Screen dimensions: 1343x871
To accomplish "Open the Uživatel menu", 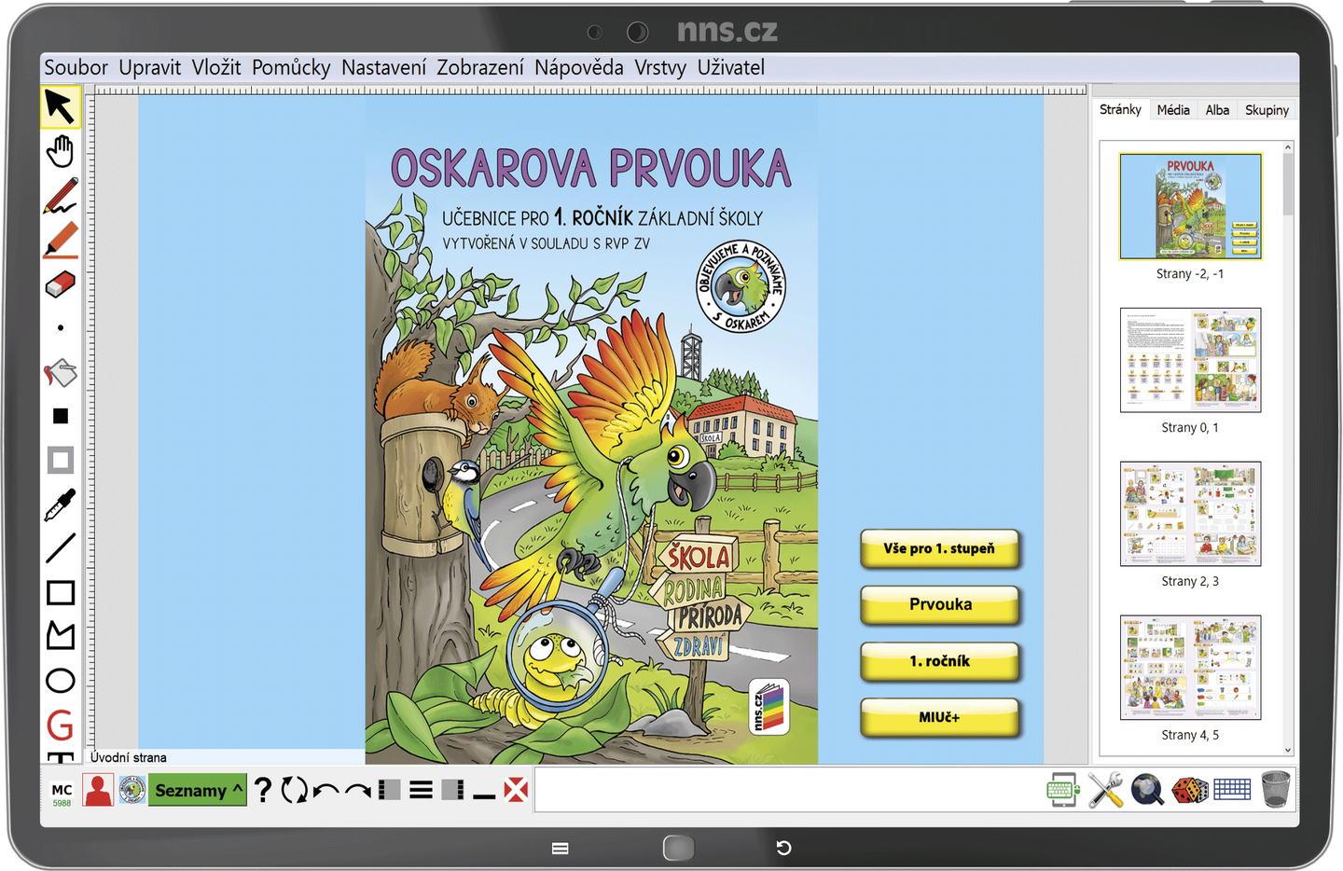I will click(x=731, y=67).
